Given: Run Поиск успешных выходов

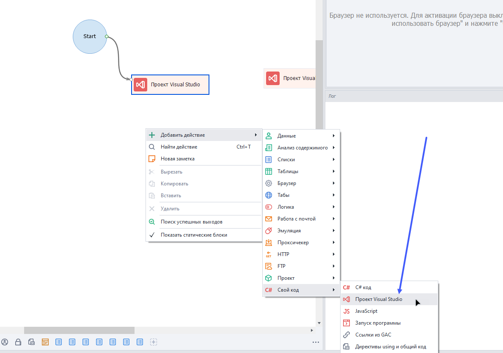Looking at the screenshot, I should (204, 222).
